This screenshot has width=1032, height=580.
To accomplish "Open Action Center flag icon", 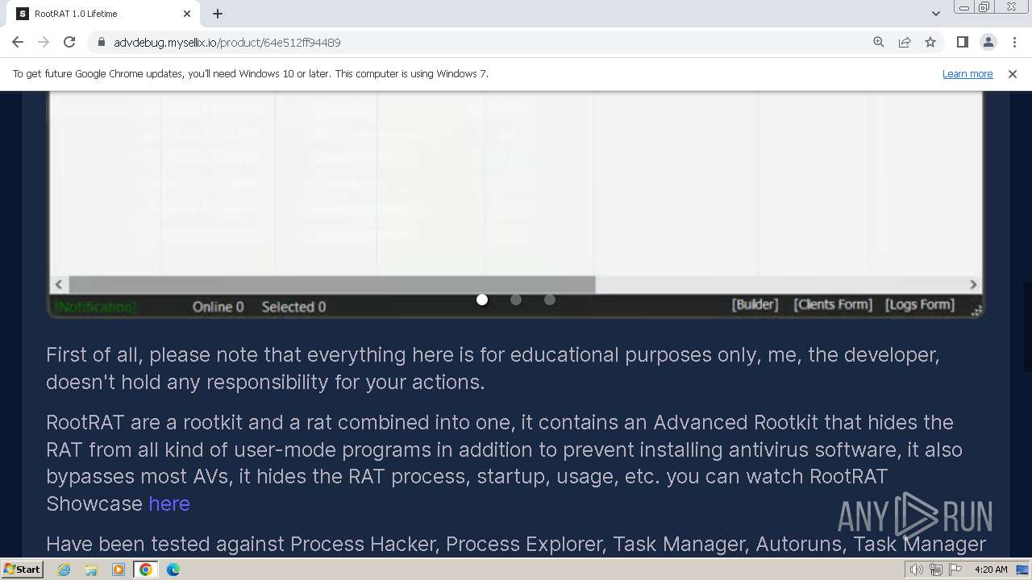I will (955, 570).
